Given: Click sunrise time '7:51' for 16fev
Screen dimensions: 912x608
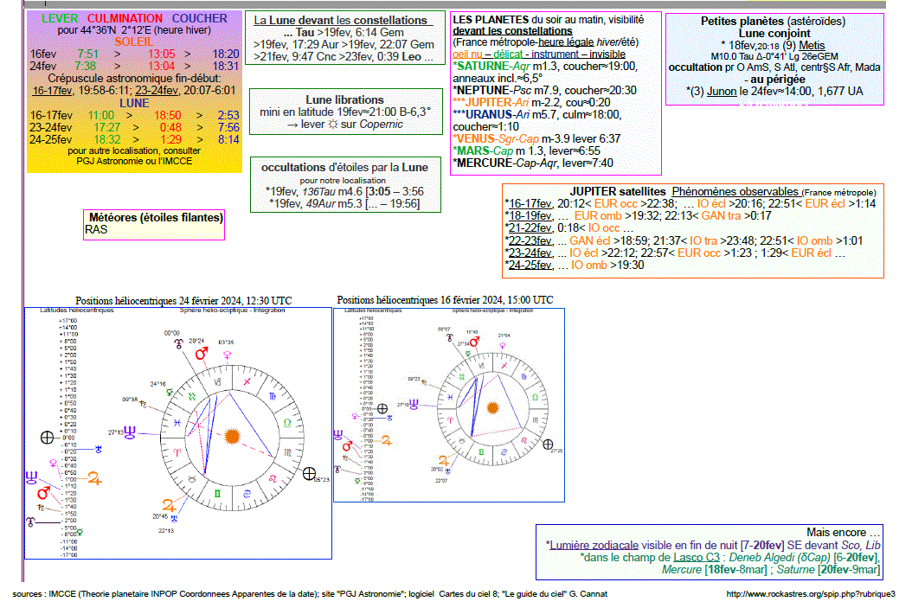Looking at the screenshot, I should pyautogui.click(x=88, y=54).
